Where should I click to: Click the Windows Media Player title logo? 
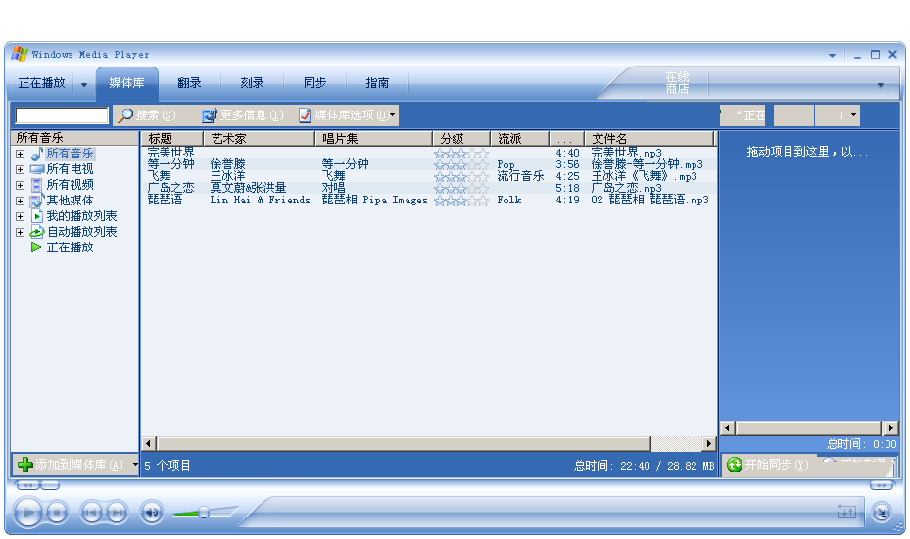[20, 54]
